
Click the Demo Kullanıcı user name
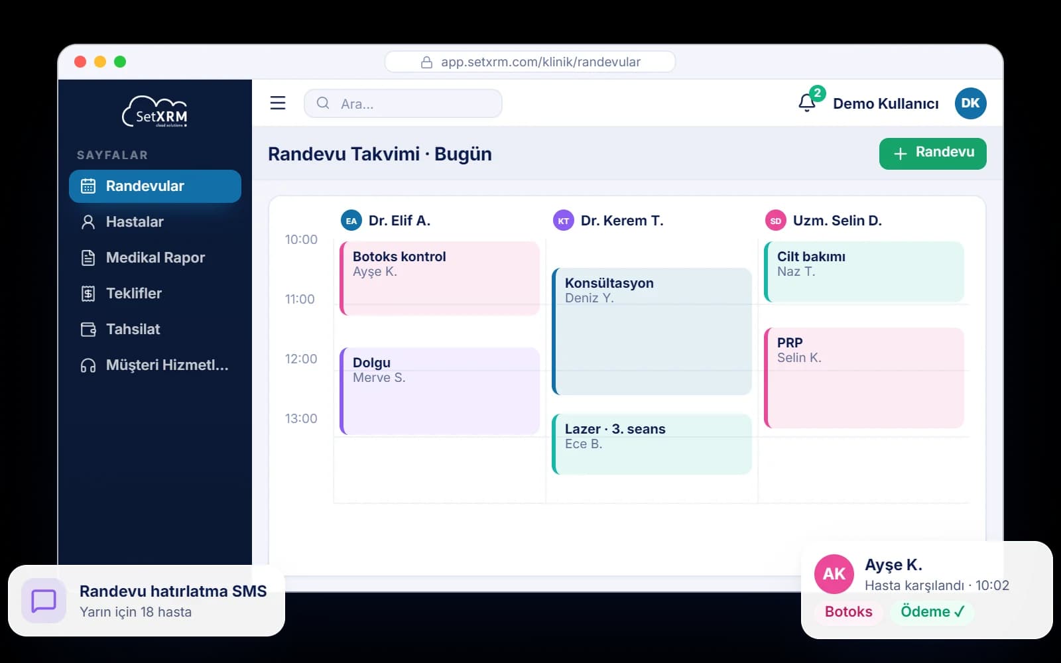886,103
